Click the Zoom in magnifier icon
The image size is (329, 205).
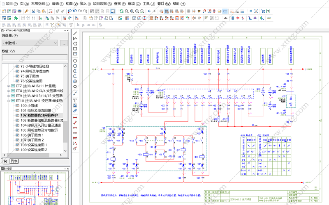click(x=132, y=11)
